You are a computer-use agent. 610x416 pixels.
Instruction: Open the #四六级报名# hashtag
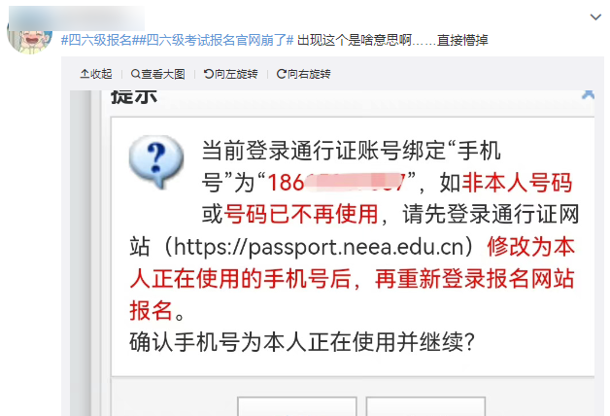tap(98, 40)
